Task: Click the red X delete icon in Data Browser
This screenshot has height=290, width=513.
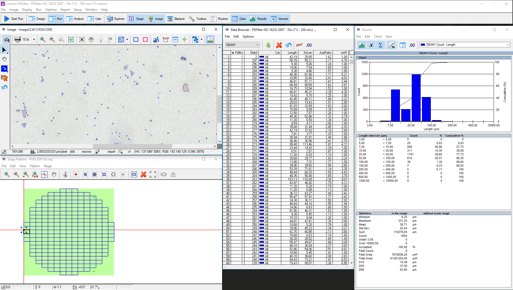Action: [279, 45]
